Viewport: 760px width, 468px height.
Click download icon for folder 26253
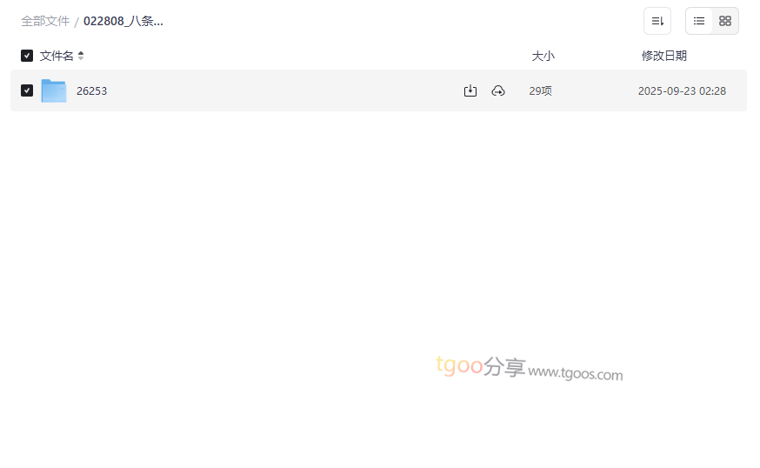470,90
